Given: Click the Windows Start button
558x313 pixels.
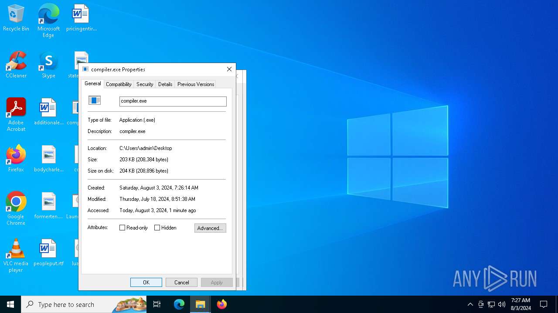Looking at the screenshot, I should click(x=10, y=304).
